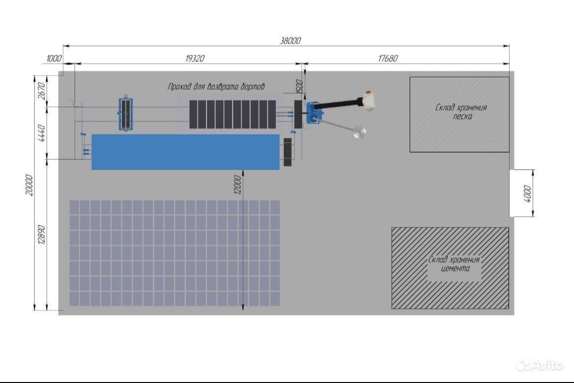Click the 'Склад хранения песка' label

click(461, 112)
